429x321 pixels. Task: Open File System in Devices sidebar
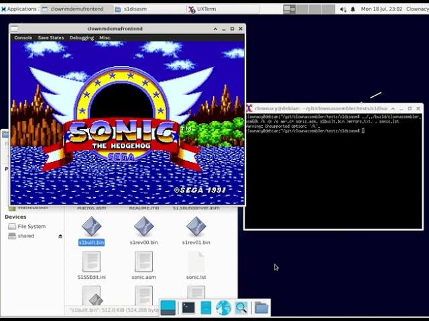(x=32, y=226)
